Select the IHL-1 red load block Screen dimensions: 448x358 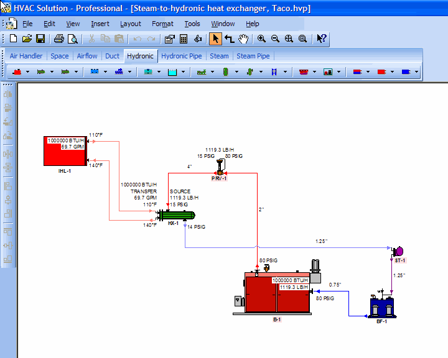pyautogui.click(x=65, y=151)
